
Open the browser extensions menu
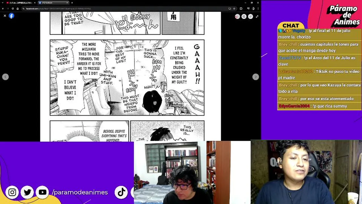pos(241,8)
